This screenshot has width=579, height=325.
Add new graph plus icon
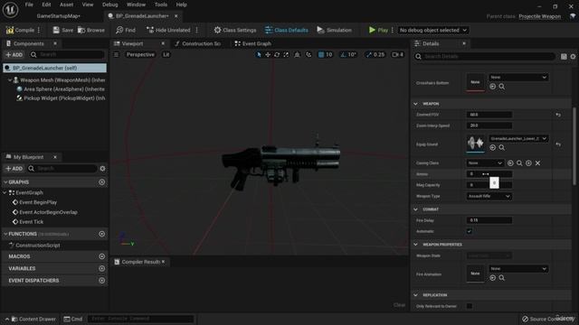coord(102,182)
